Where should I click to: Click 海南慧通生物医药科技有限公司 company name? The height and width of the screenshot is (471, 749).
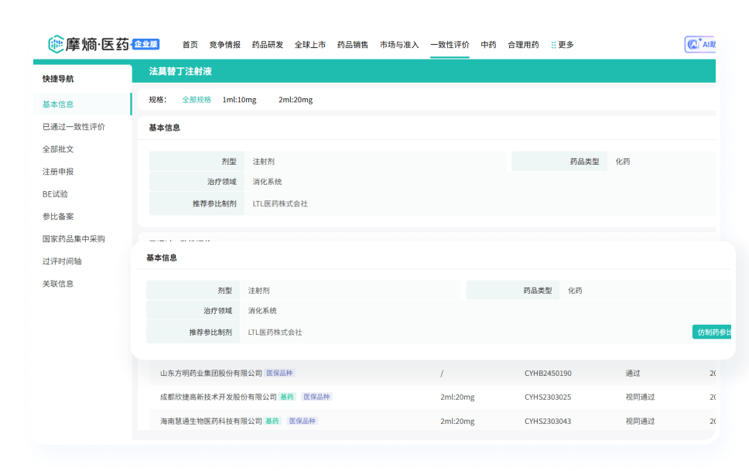(211, 422)
